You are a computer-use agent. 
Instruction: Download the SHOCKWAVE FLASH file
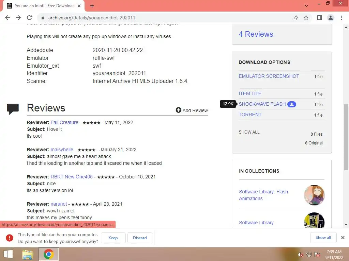262,104
